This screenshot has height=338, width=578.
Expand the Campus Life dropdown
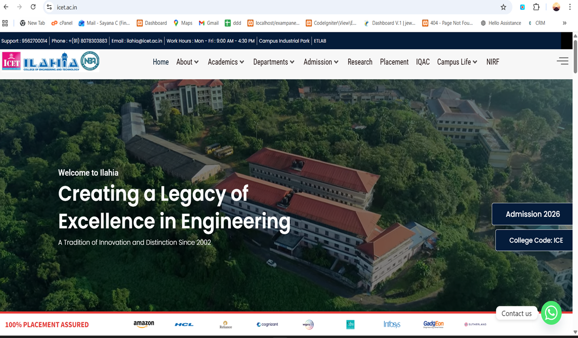click(456, 61)
